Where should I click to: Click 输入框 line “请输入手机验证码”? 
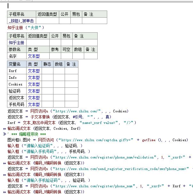(x=49, y=180)
